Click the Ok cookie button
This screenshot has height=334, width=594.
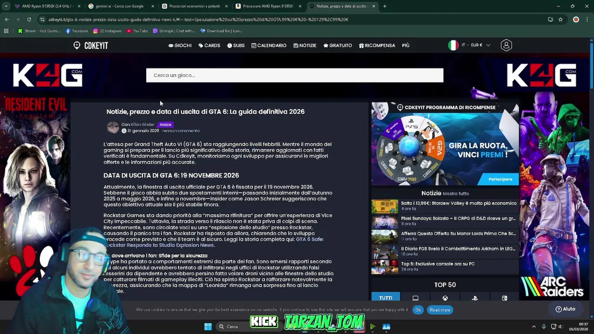[418, 310]
